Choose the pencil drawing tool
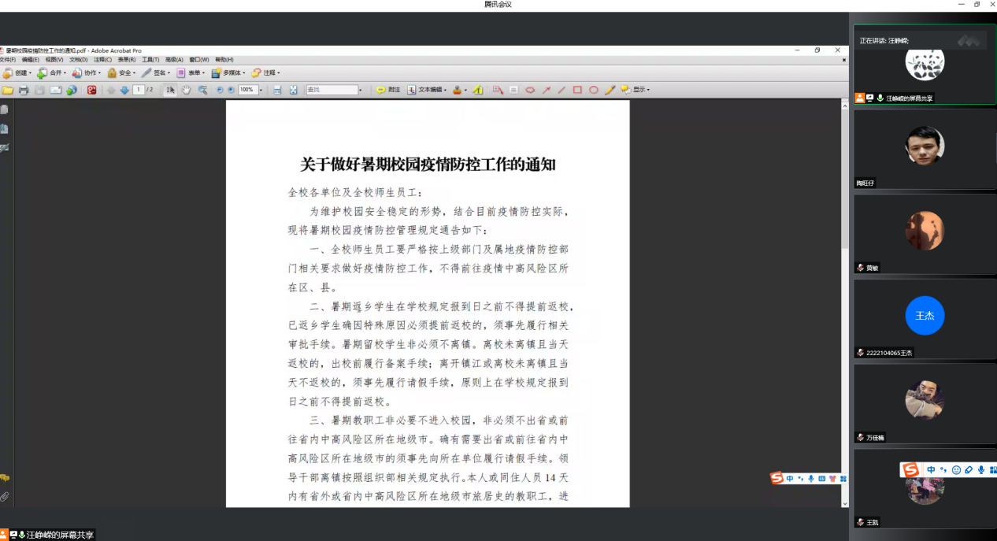 tap(610, 90)
